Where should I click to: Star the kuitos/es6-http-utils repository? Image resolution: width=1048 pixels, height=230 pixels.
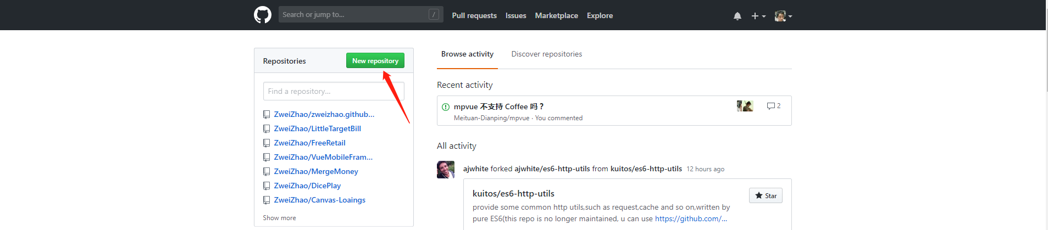coord(766,195)
